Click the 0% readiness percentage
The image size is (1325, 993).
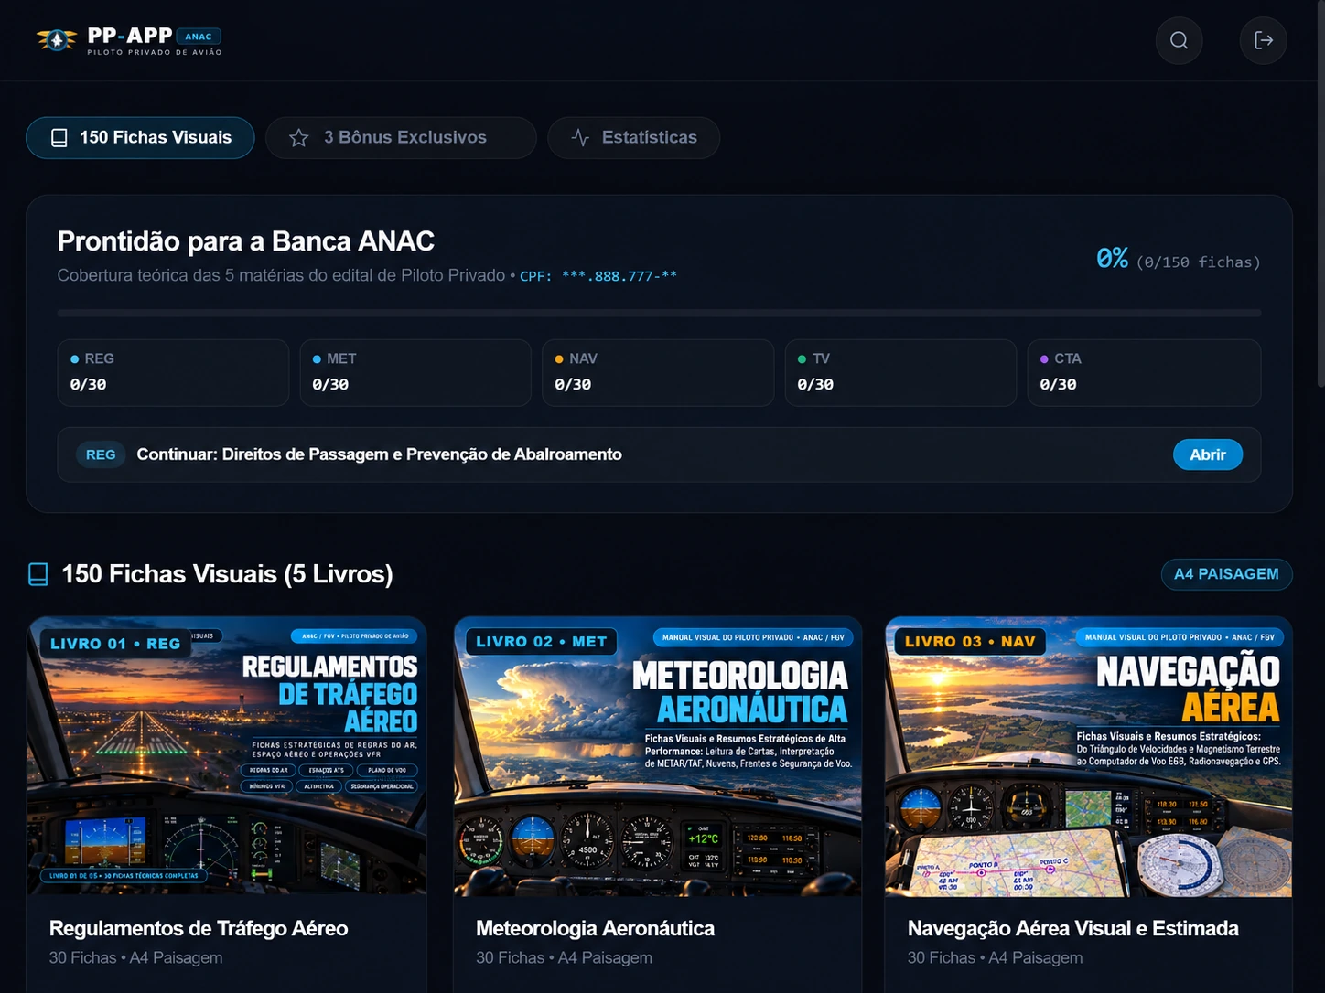[1112, 259]
